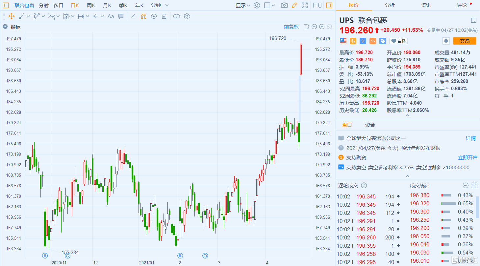Open the 详情 company details link
The image size is (480, 266).
click(x=471, y=138)
